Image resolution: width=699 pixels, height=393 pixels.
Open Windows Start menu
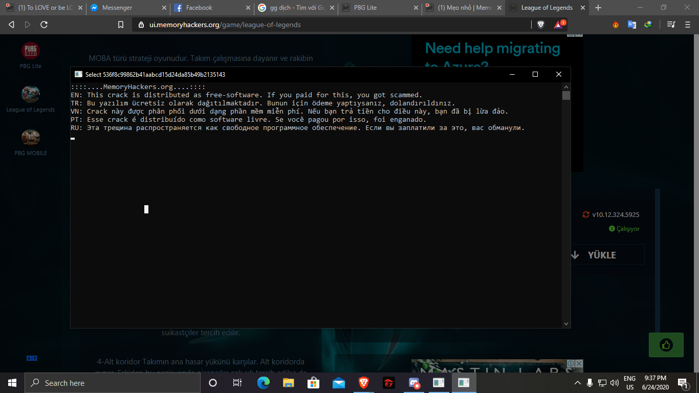coord(12,383)
